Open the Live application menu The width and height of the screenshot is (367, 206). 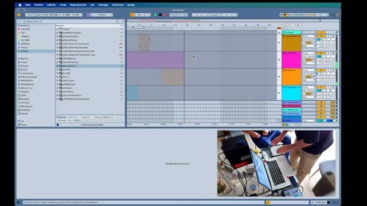pos(28,5)
